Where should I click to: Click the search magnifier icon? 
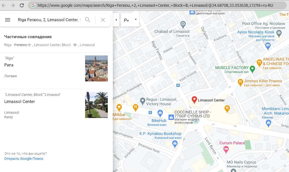(x=88, y=20)
